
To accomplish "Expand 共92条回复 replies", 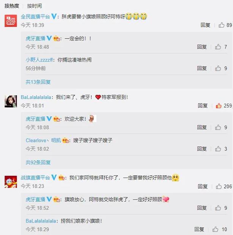I will pos(38,162).
